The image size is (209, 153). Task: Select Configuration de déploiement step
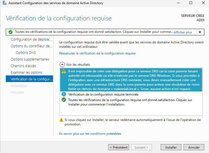31,39
